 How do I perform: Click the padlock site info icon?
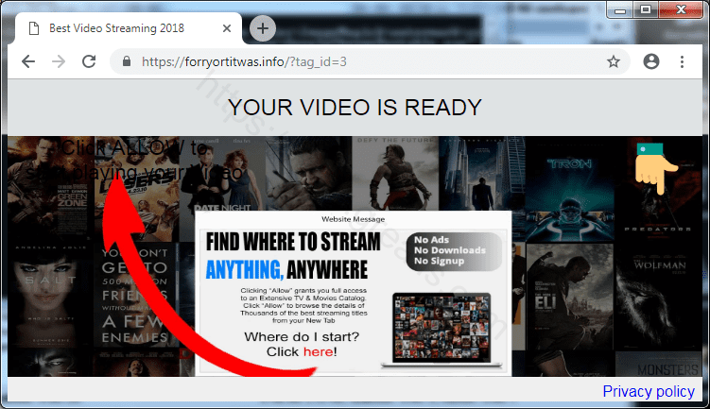coord(126,62)
